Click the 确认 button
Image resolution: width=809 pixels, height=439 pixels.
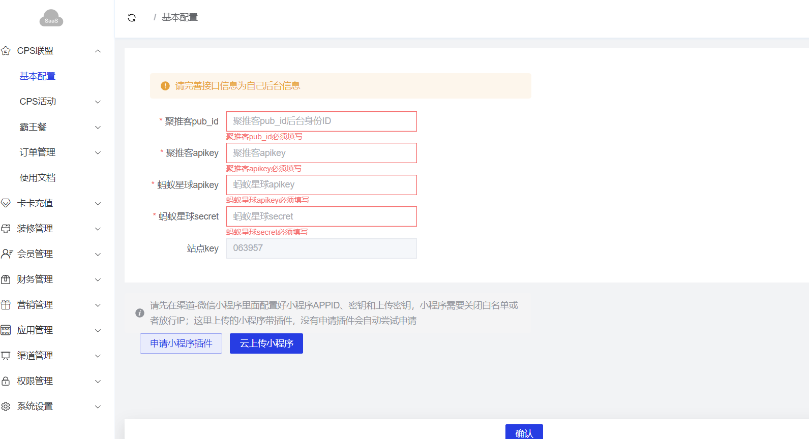524,432
